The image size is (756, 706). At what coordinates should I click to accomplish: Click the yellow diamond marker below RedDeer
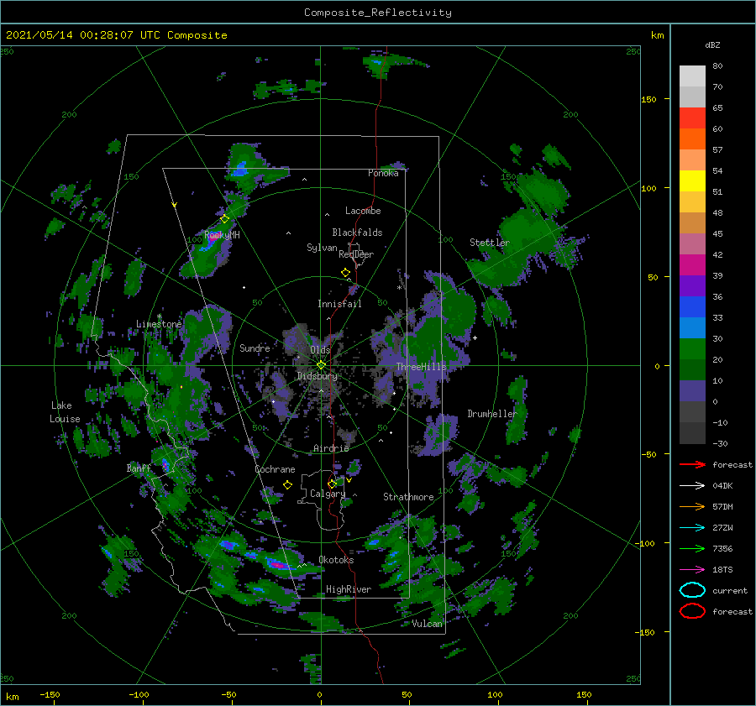346,273
